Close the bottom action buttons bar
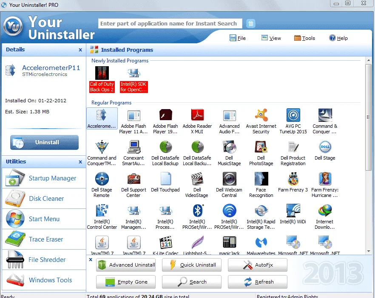This screenshot has width=375, height=298. click(x=91, y=259)
